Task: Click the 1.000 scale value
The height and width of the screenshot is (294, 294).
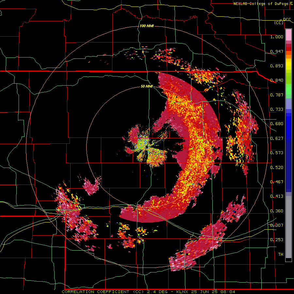Action: pos(277,37)
